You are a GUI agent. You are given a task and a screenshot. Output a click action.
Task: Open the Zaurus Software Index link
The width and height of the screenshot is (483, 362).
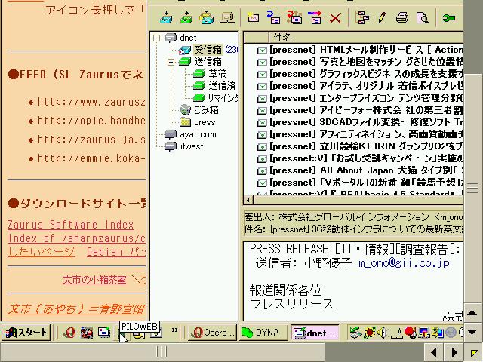(71, 225)
